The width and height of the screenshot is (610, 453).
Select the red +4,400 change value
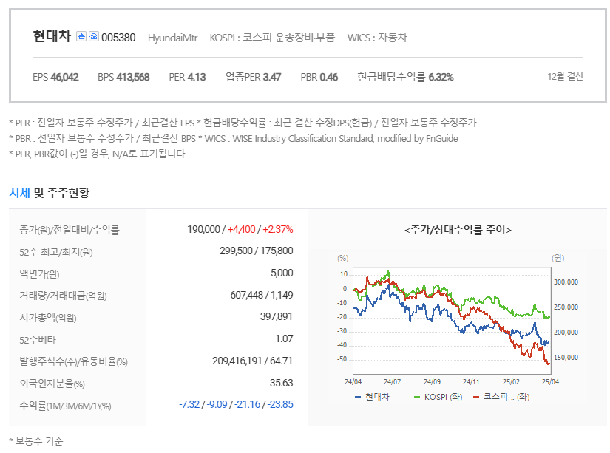point(241,229)
